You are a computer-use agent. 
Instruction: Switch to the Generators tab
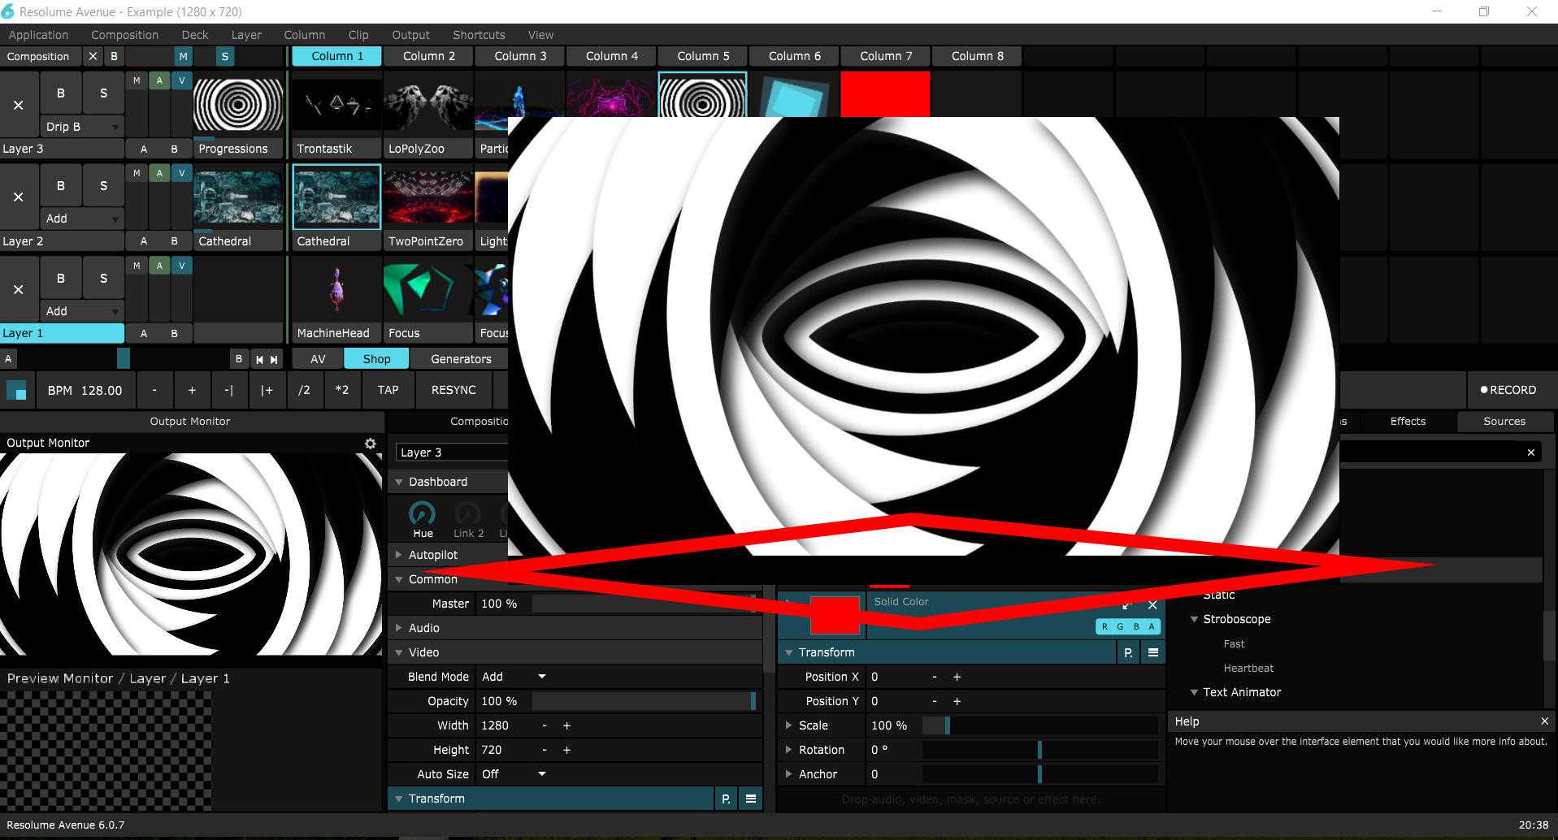click(460, 359)
